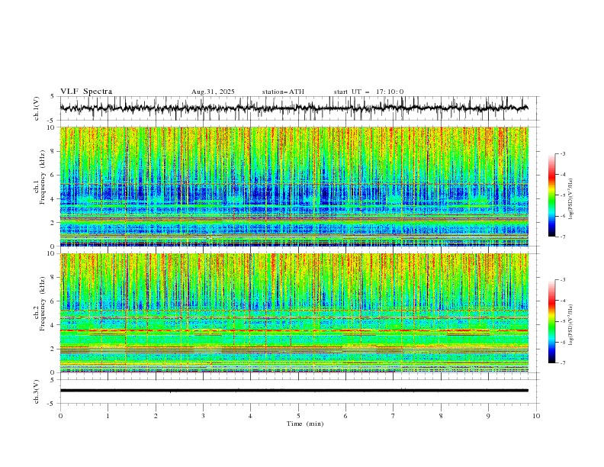Click the "-7" label on ch.2 color bar
This screenshot has width=604, height=467.
point(563,363)
